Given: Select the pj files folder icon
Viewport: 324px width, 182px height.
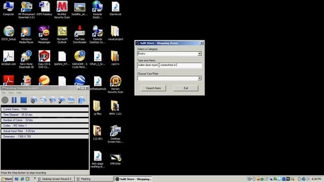Looking at the screenshot, I should click(x=97, y=108).
